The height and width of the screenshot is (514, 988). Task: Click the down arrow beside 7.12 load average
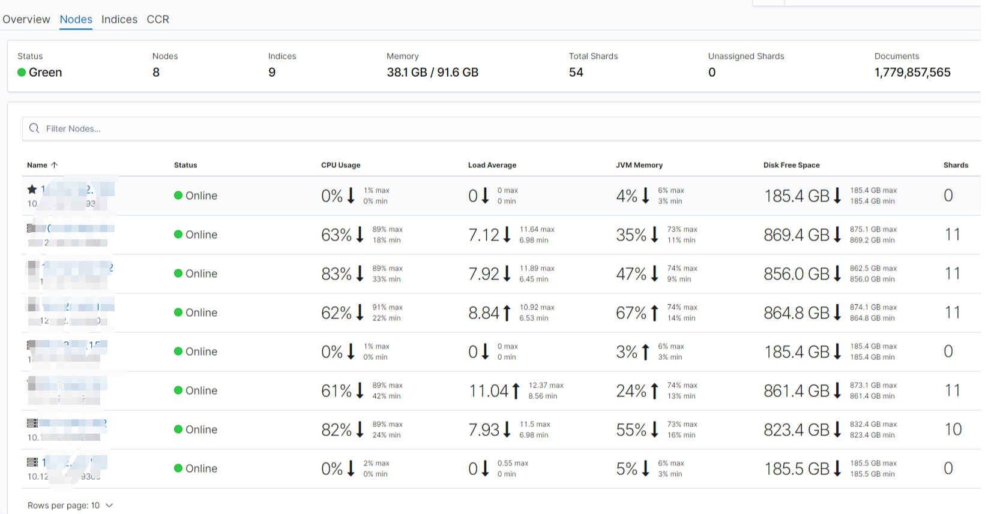click(x=507, y=235)
